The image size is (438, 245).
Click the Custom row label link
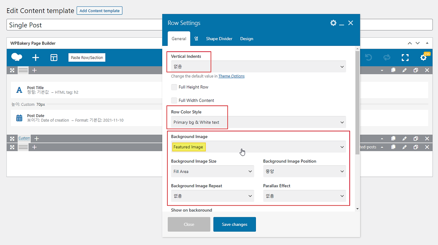tap(24, 138)
